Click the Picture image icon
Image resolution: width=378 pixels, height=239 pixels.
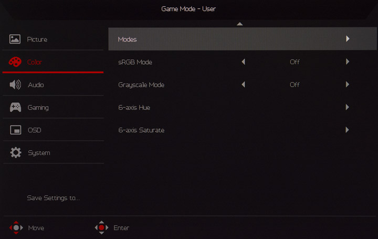[15, 39]
